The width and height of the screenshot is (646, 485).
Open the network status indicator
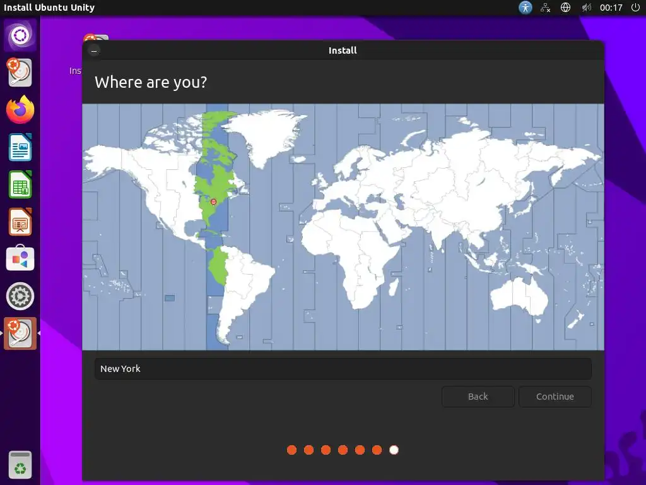546,8
